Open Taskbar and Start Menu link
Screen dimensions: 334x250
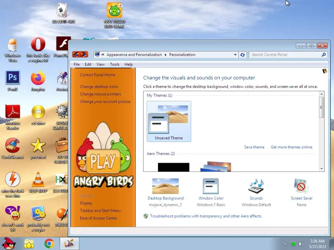[100, 211]
